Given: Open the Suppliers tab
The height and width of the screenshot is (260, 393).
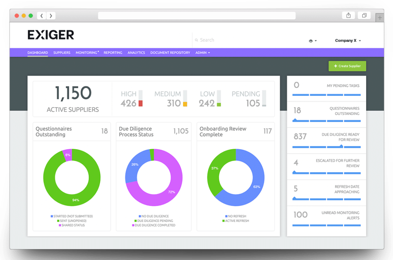Looking at the screenshot, I should pos(62,53).
